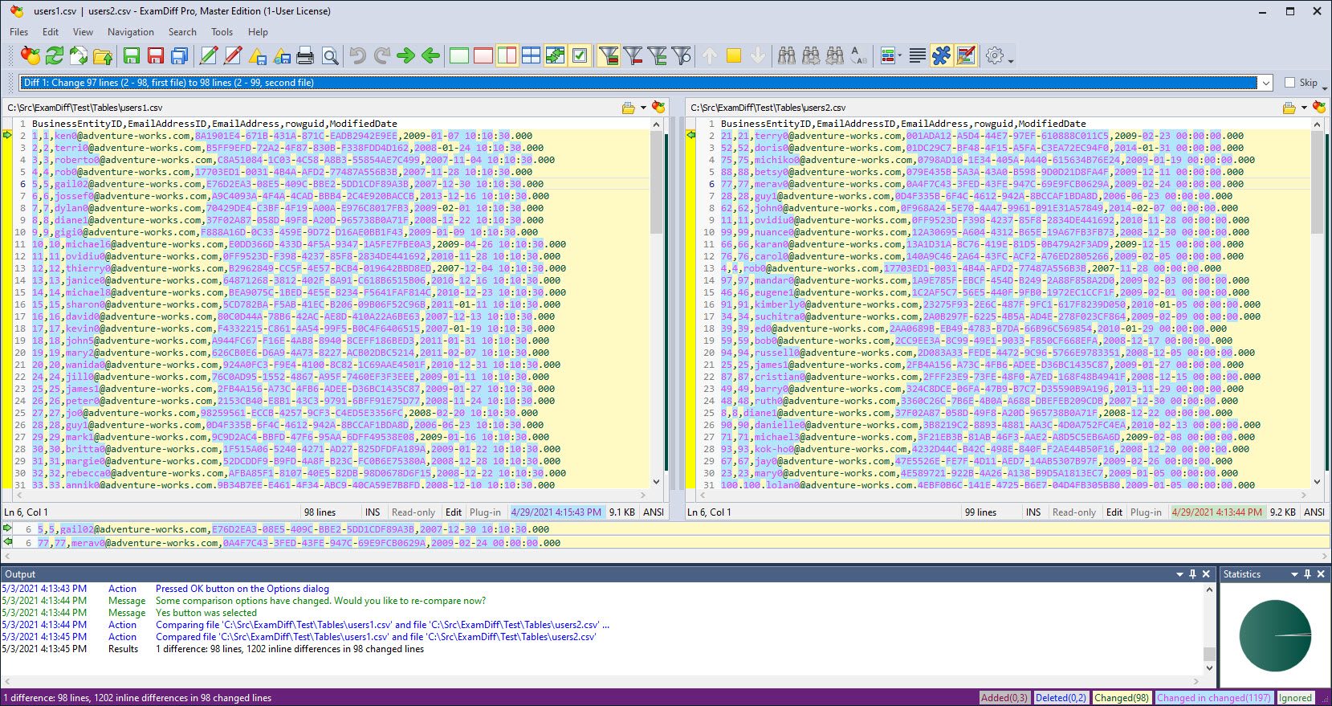Image resolution: width=1332 pixels, height=706 pixels.
Task: Open the Search menu
Action: coord(182,32)
